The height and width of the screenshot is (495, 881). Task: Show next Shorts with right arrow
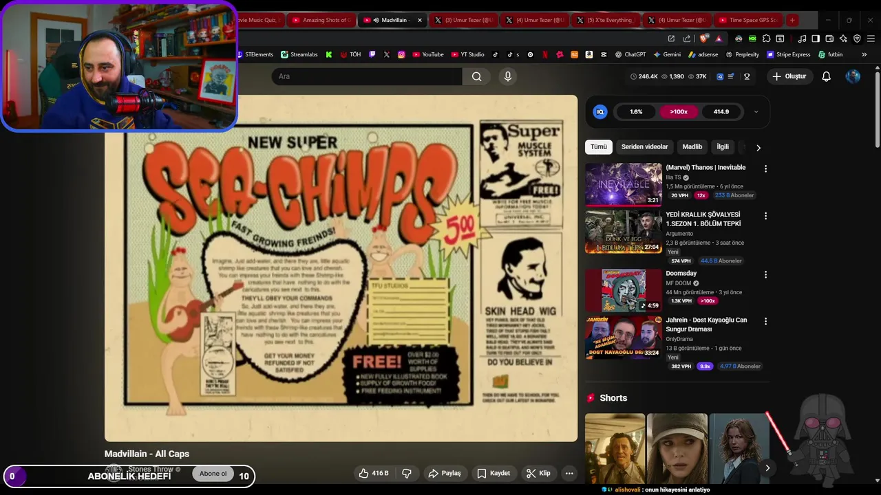(x=767, y=467)
